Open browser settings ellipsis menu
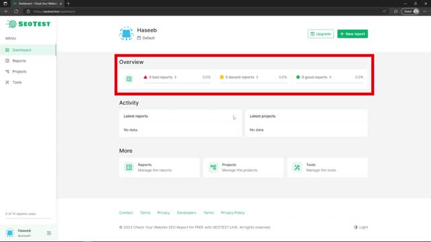 pyautogui.click(x=425, y=11)
